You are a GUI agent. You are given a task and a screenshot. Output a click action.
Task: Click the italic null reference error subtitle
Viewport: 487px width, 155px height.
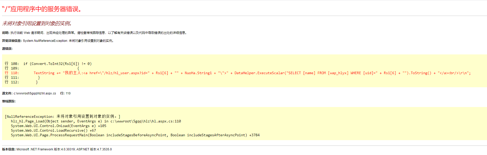click(37, 24)
